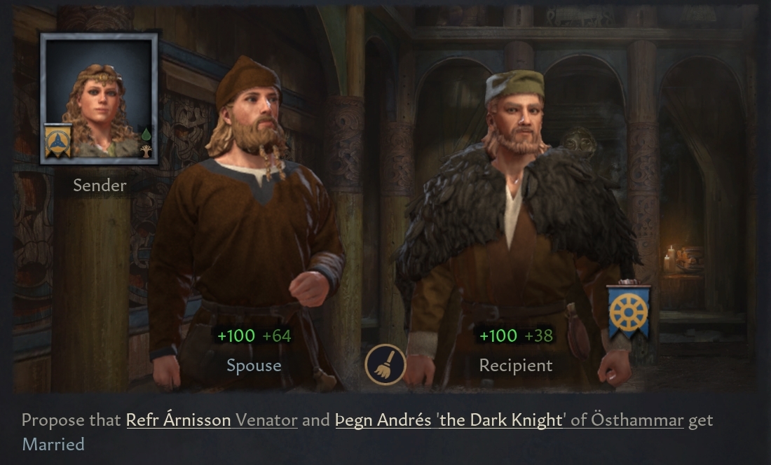Click the +64 opinion value above Spouse
Screen dimensions: 771x465
click(277, 336)
